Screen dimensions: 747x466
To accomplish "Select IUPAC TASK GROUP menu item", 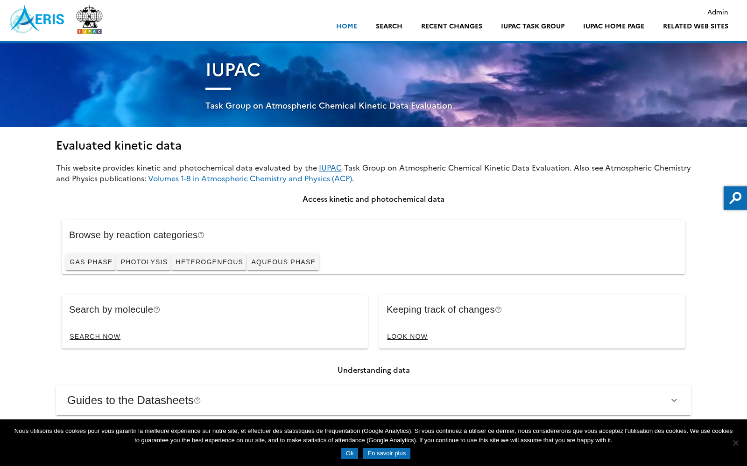I will (x=533, y=26).
